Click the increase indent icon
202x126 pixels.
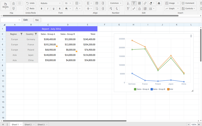pos(103,3)
